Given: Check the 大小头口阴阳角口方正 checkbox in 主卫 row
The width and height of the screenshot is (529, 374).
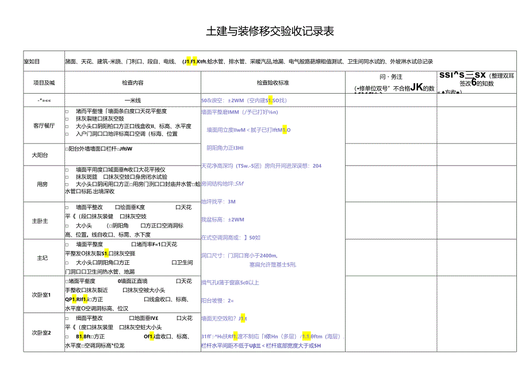Looking at the screenshot, I should 66,263.
